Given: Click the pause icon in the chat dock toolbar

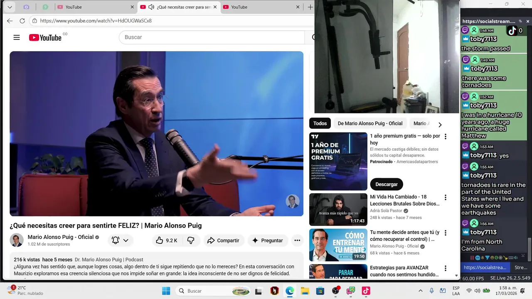Looking at the screenshot, I should 472,258.
